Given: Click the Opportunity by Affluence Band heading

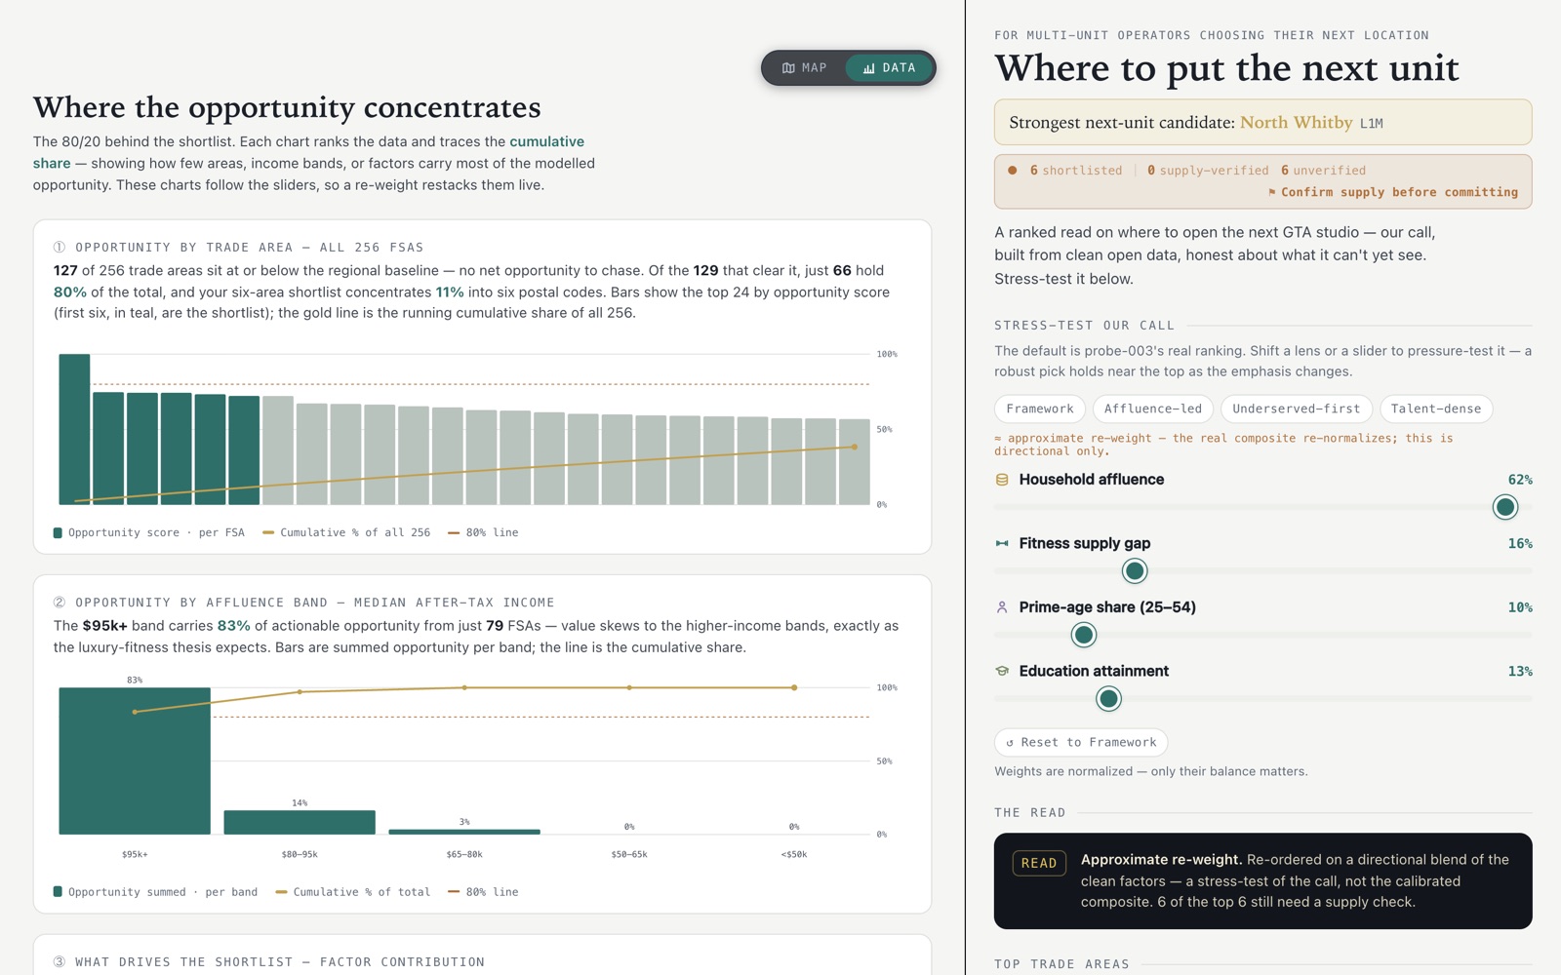Looking at the screenshot, I should click(x=304, y=603).
